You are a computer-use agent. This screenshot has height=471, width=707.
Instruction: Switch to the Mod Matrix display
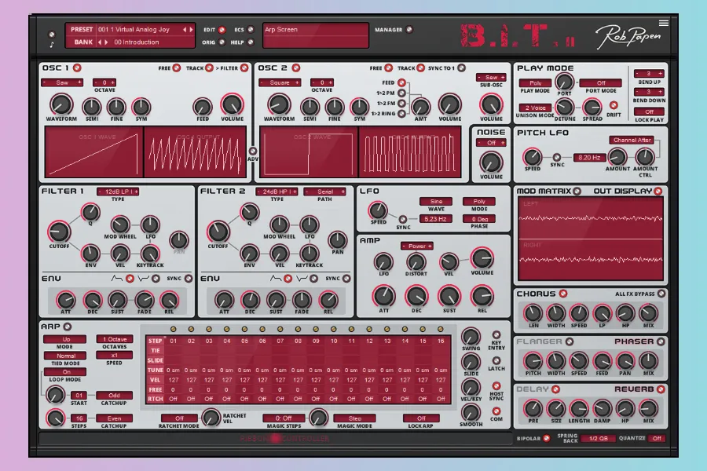tap(577, 191)
